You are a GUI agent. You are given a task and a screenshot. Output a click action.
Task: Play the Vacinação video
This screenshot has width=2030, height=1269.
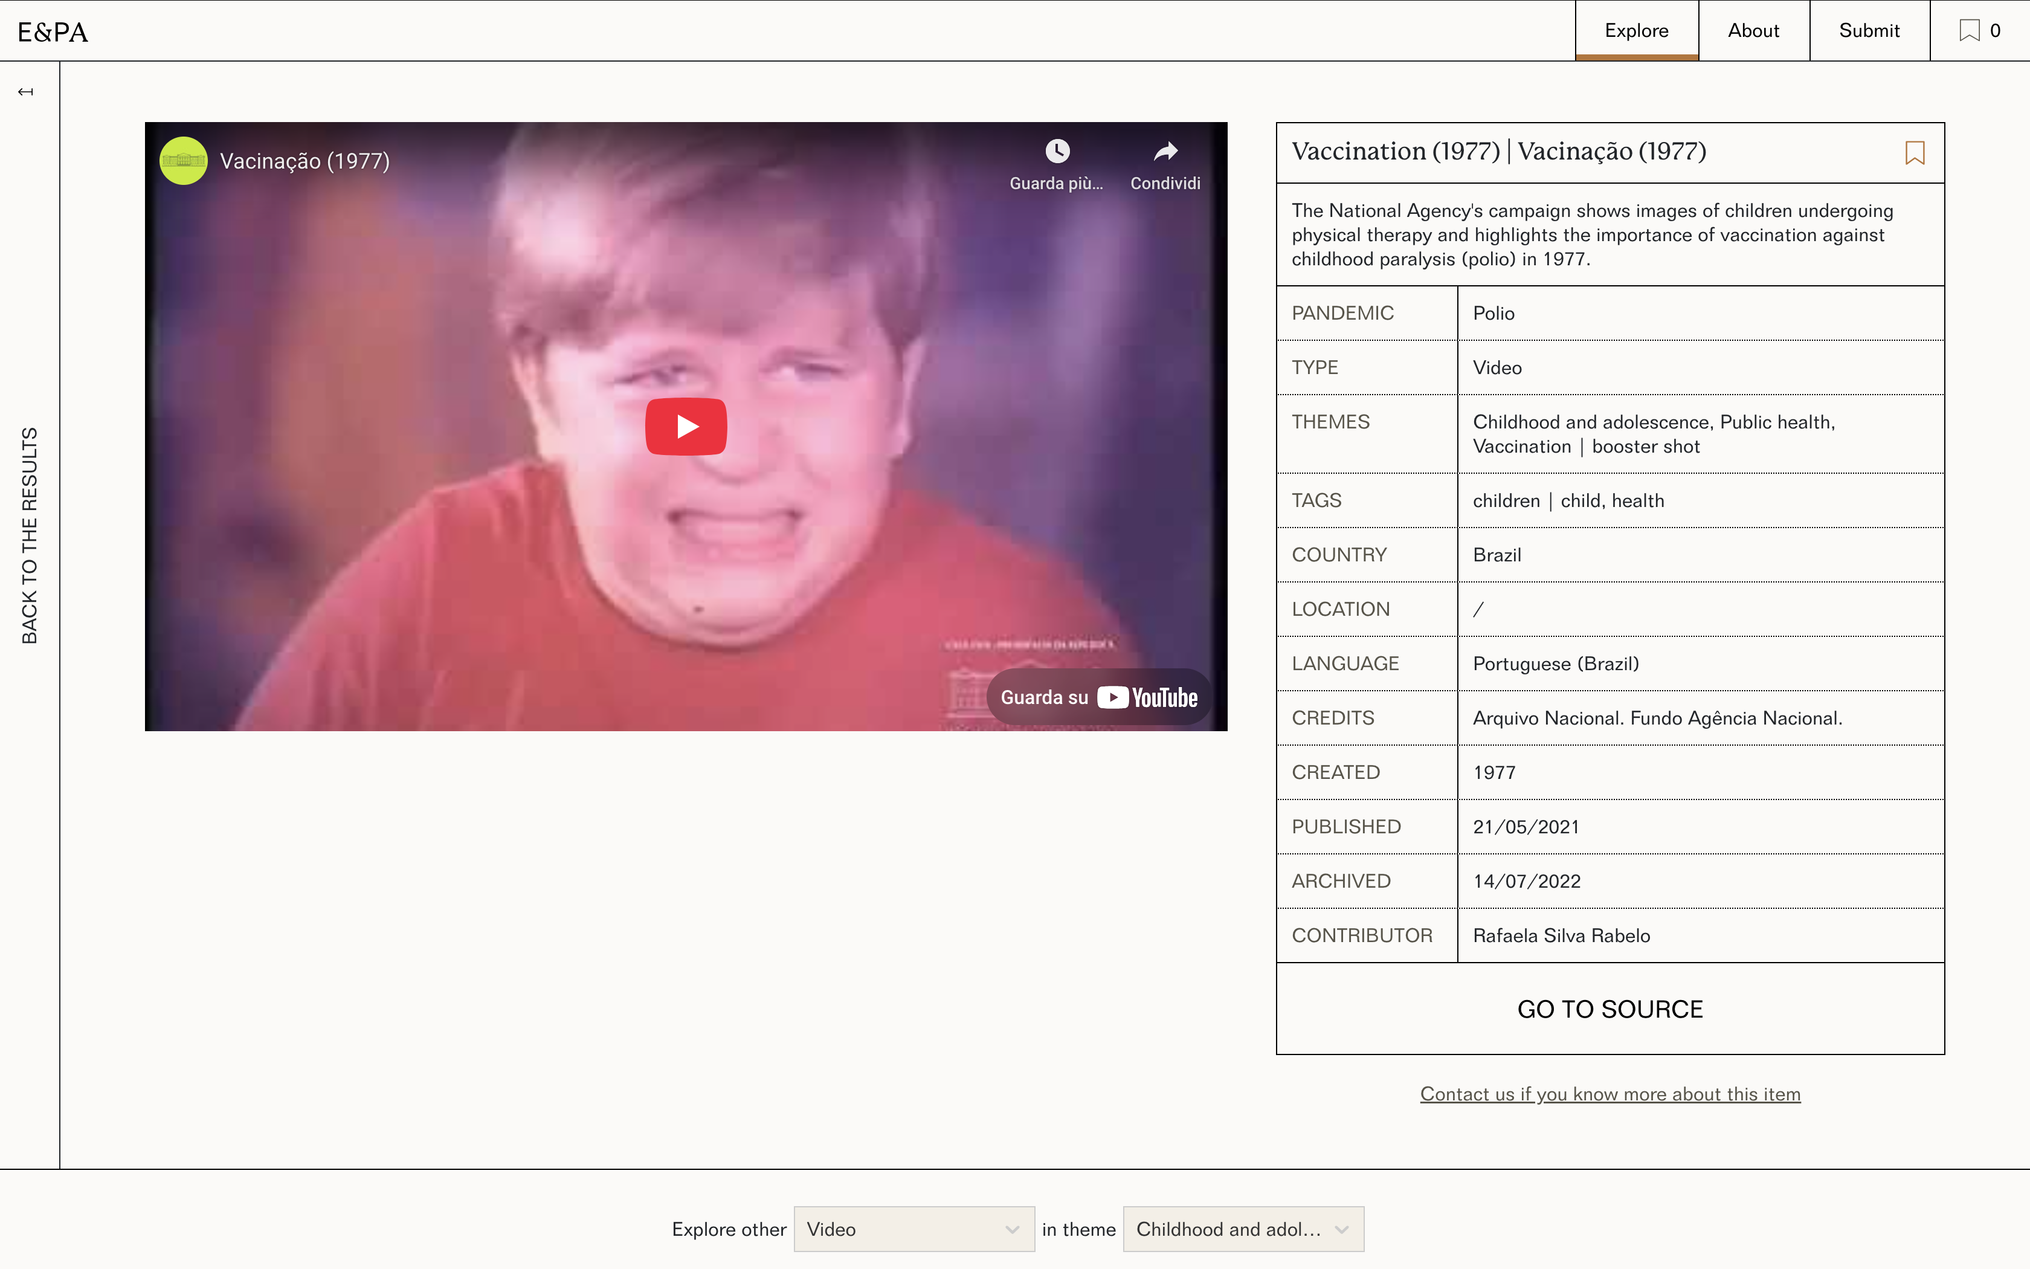click(686, 427)
